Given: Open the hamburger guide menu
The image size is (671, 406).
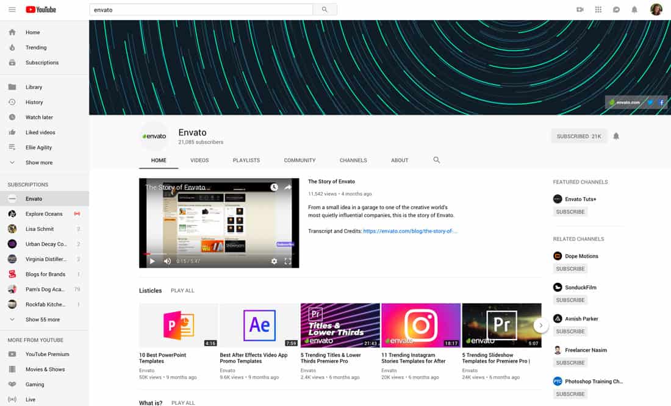Looking at the screenshot, I should (12, 10).
